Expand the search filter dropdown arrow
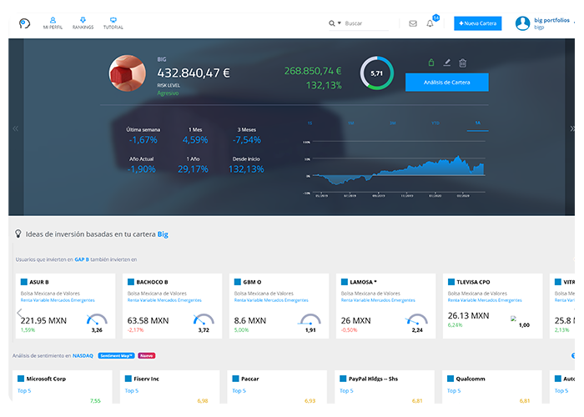Image resolution: width=584 pixels, height=417 pixels. coord(339,23)
